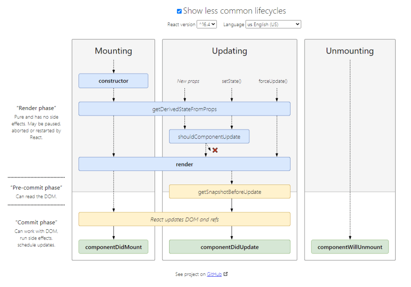Open the Language selection dropdown
411x287 pixels.
(x=273, y=24)
